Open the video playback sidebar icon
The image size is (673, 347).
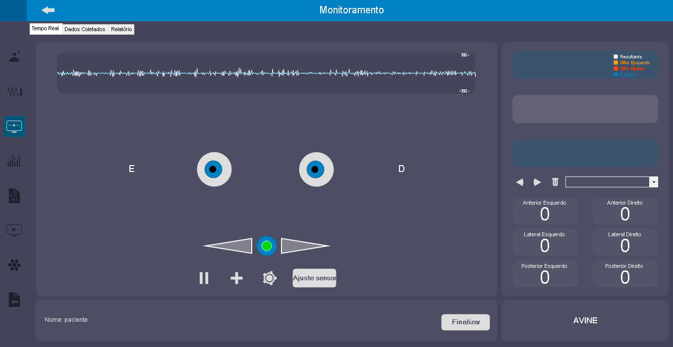pos(14,230)
